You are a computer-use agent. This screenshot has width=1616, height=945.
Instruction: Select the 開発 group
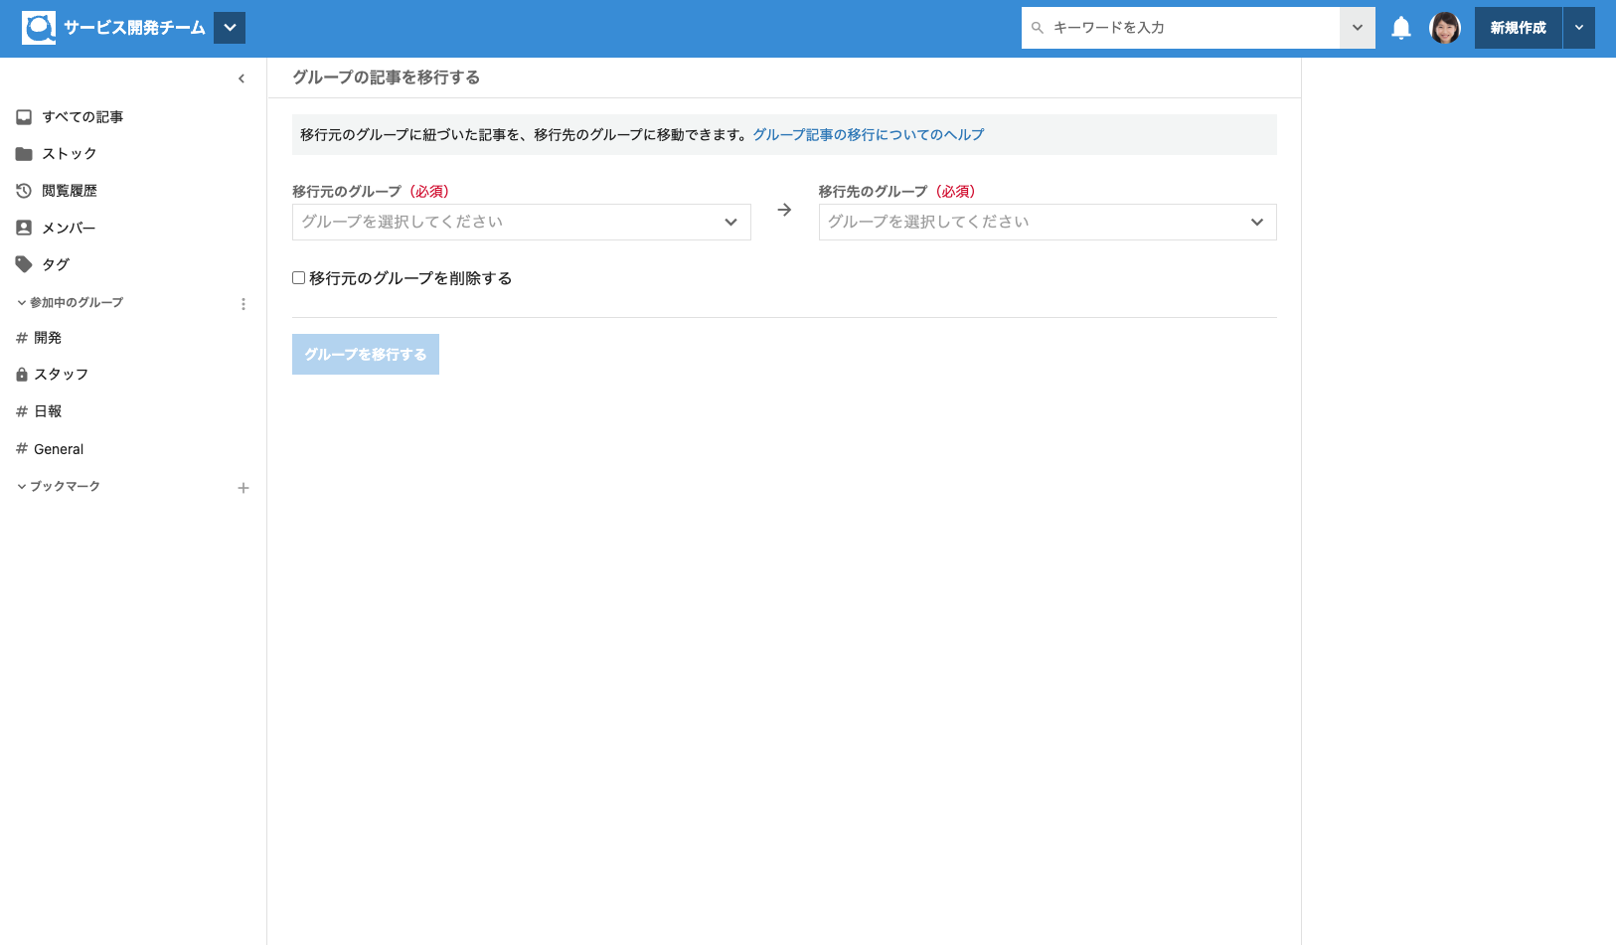click(x=47, y=337)
